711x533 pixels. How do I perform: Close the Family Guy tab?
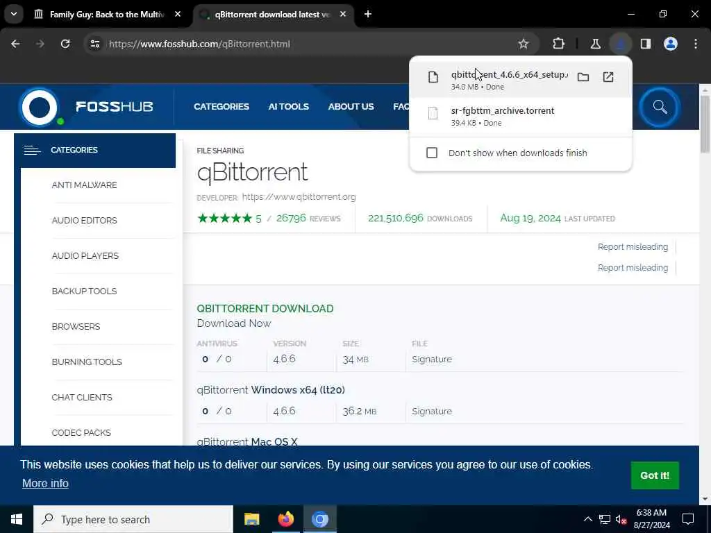coord(178,14)
